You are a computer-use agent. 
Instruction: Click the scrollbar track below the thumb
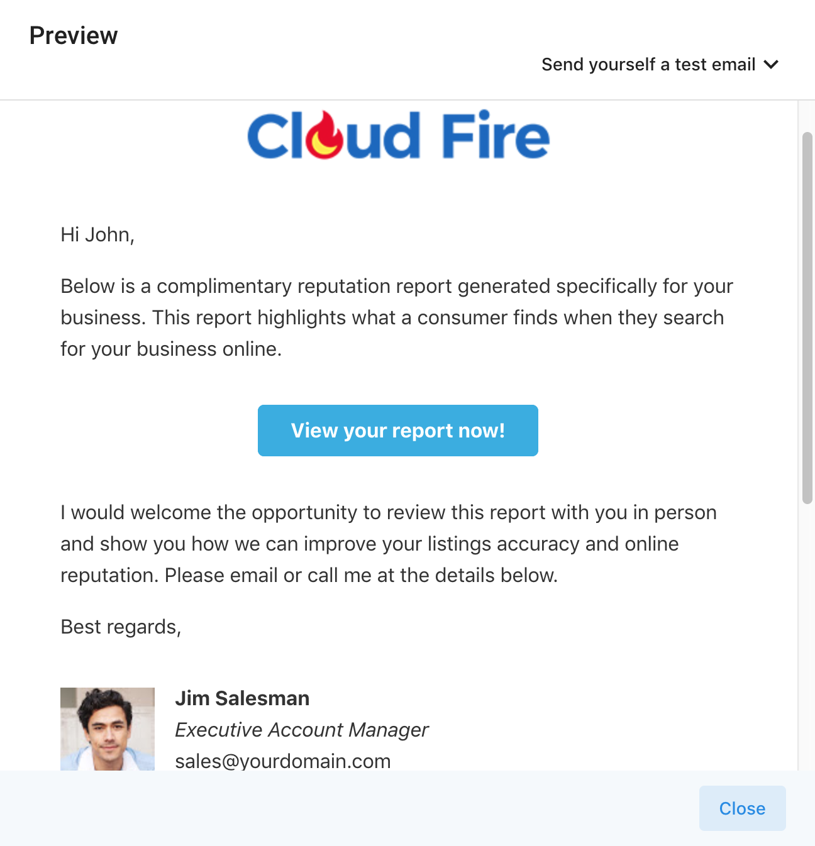(x=807, y=635)
